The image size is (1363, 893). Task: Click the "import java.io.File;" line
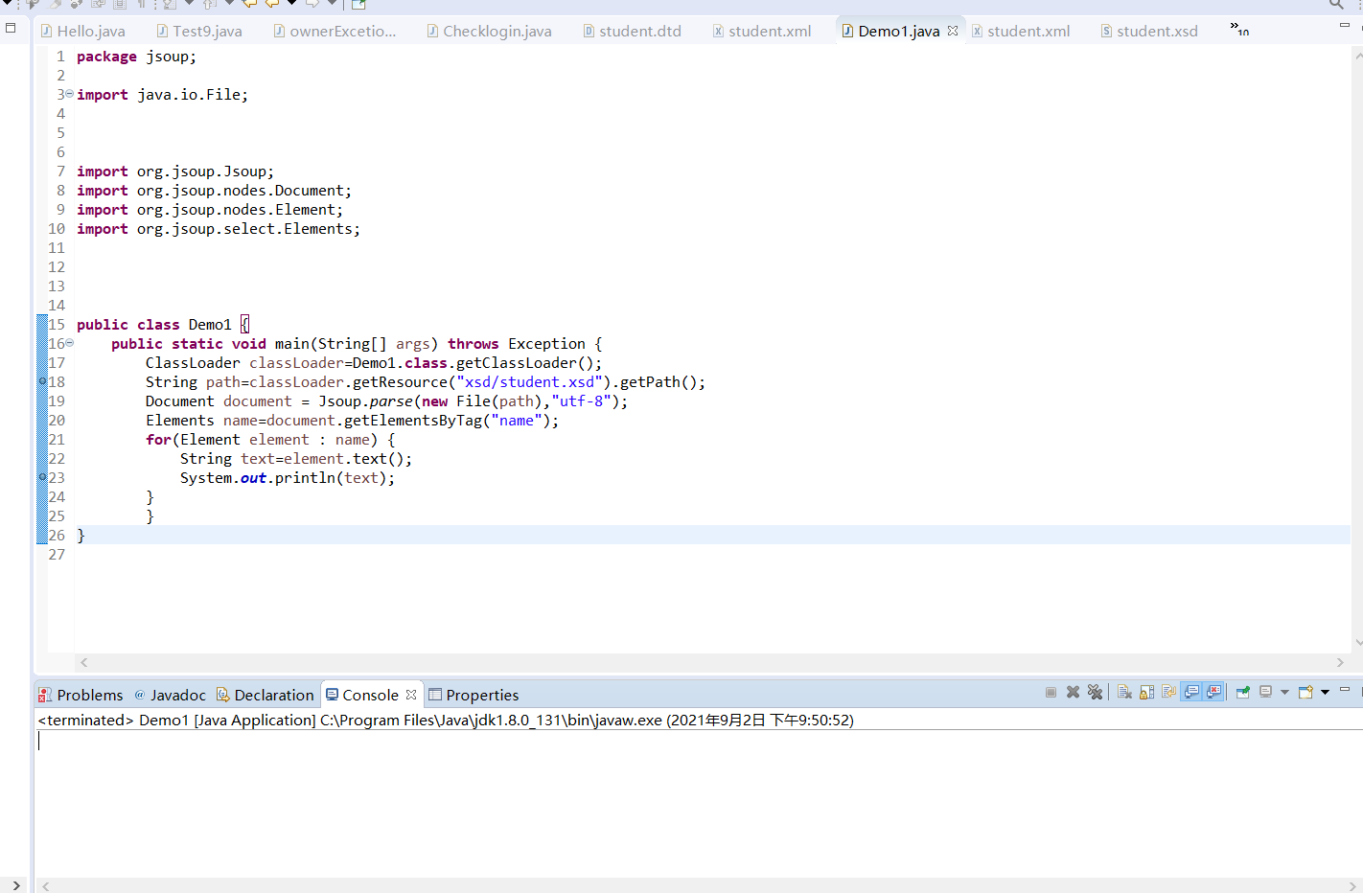[x=162, y=95]
